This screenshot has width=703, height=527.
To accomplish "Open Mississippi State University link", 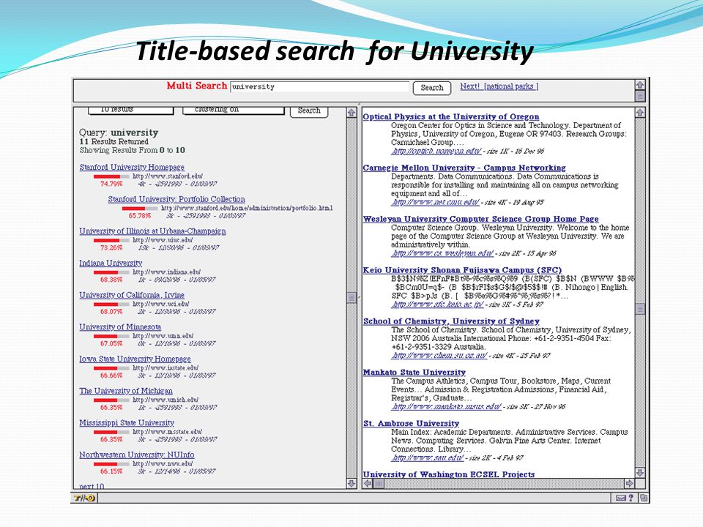I will pyautogui.click(x=127, y=422).
